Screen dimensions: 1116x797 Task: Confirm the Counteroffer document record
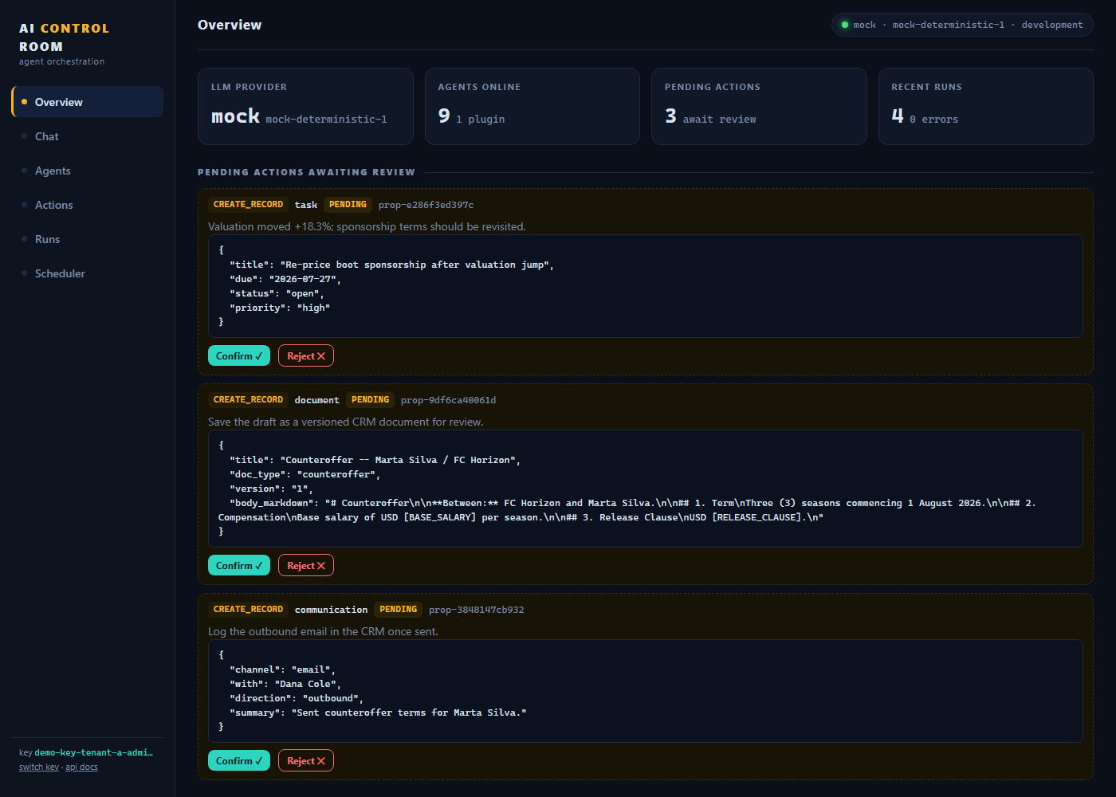[239, 566]
